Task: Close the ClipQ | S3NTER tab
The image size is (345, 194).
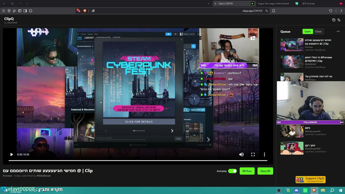Action: [215, 4]
